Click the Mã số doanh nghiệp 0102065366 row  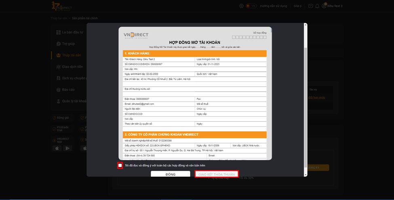pyautogui.click(x=194, y=141)
